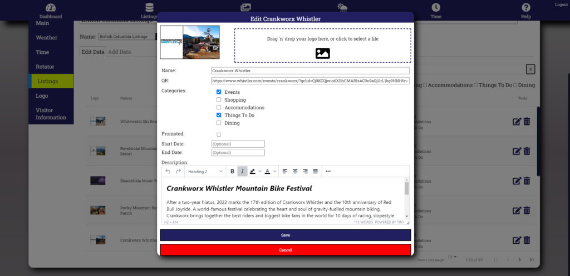570x276 pixels.
Task: Delete the Revelstoke Mountain Resort listing
Action: coord(527,151)
